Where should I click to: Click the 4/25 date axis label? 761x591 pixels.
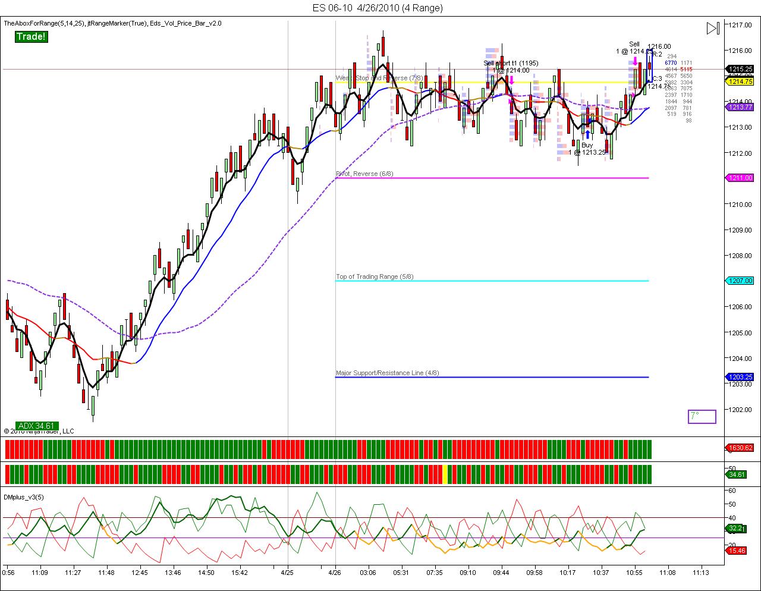[287, 573]
